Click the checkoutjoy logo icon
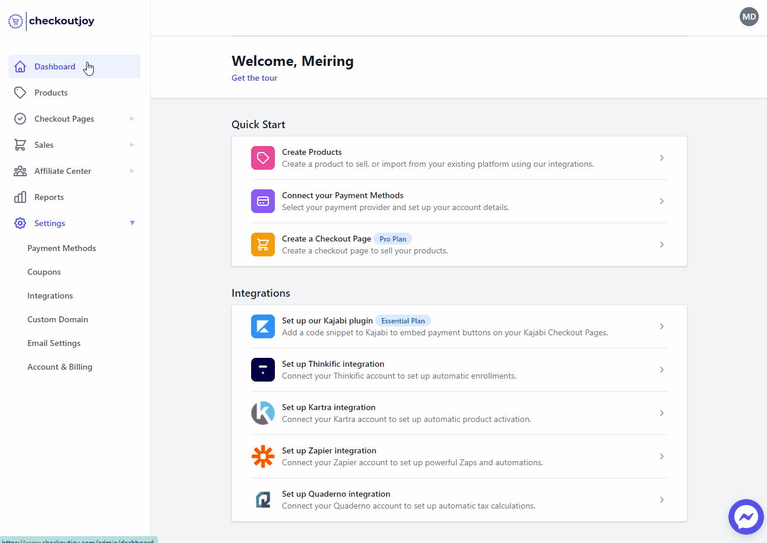 pos(15,21)
